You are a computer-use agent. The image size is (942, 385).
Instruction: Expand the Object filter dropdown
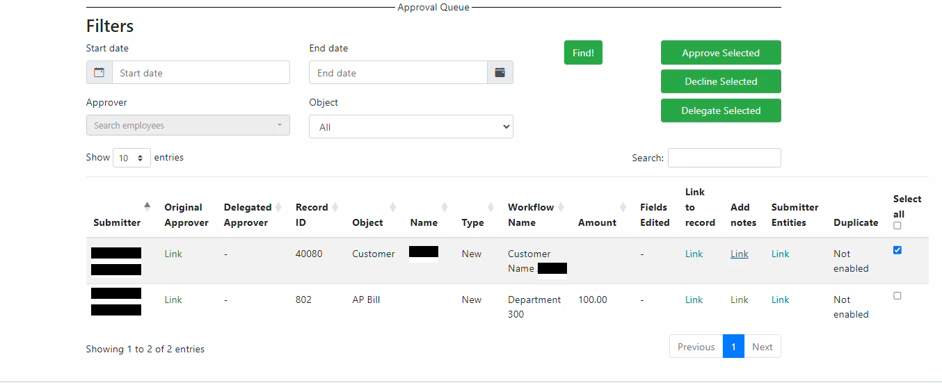(x=410, y=127)
